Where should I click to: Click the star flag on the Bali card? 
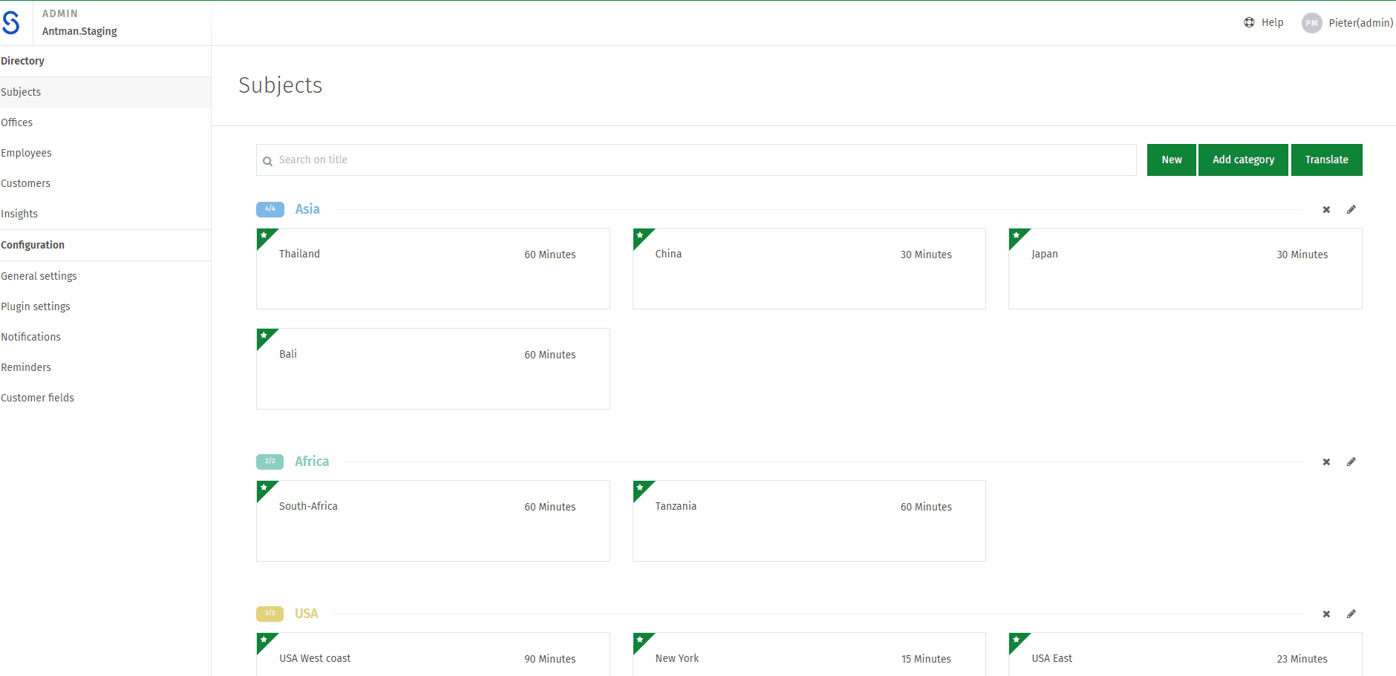pos(264,336)
